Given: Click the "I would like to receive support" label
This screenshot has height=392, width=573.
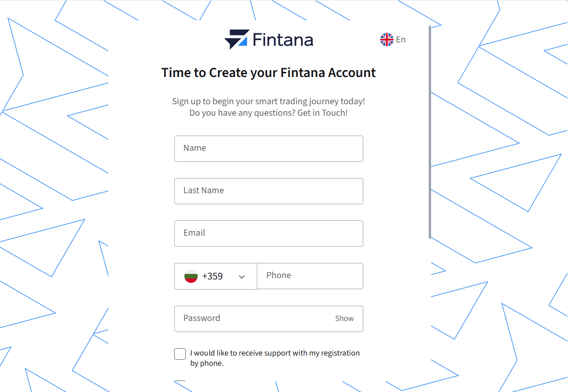Looking at the screenshot, I should pos(275,358).
